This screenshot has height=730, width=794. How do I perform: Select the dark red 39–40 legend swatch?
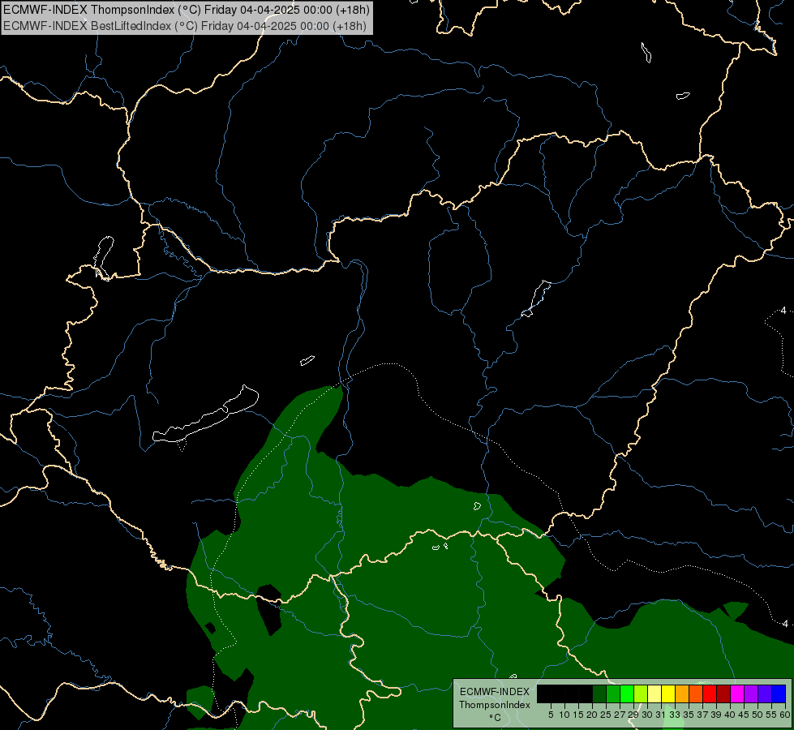pos(723,693)
